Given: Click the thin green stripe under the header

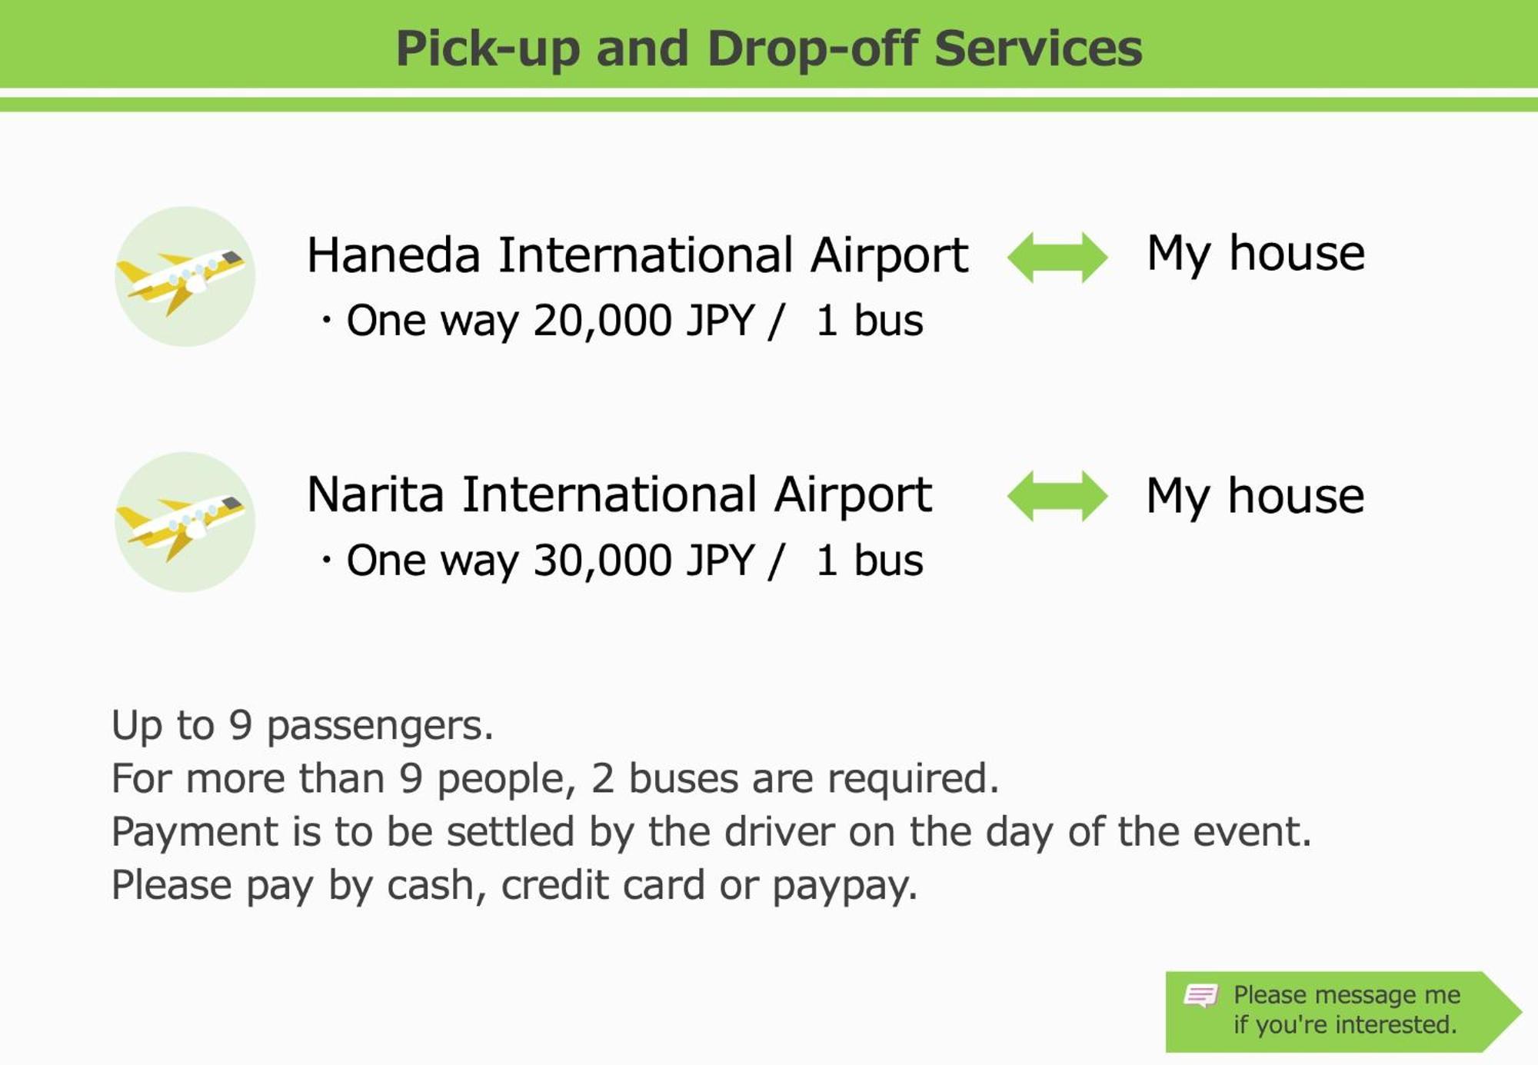Looking at the screenshot, I should 769,105.
